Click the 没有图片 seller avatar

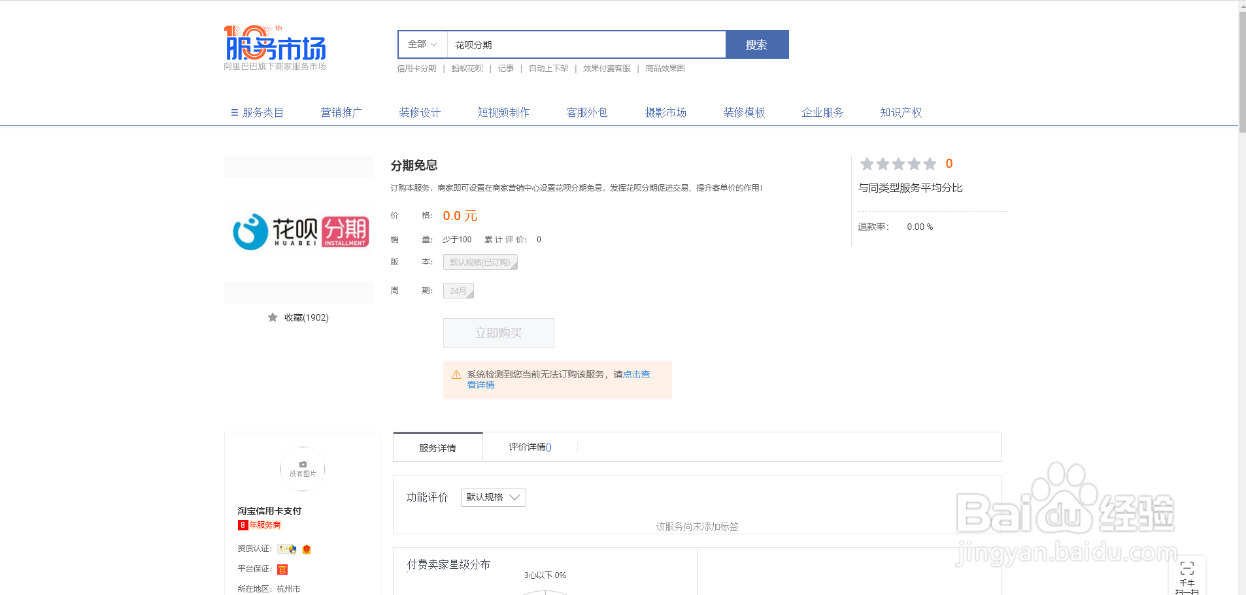click(303, 469)
